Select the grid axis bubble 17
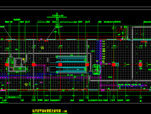 tap(114, 97)
